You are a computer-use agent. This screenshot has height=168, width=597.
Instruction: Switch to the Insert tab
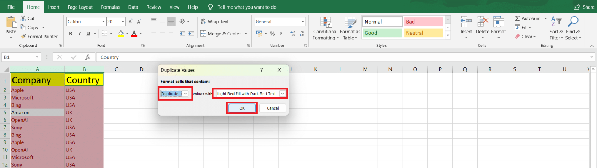pyautogui.click(x=54, y=7)
